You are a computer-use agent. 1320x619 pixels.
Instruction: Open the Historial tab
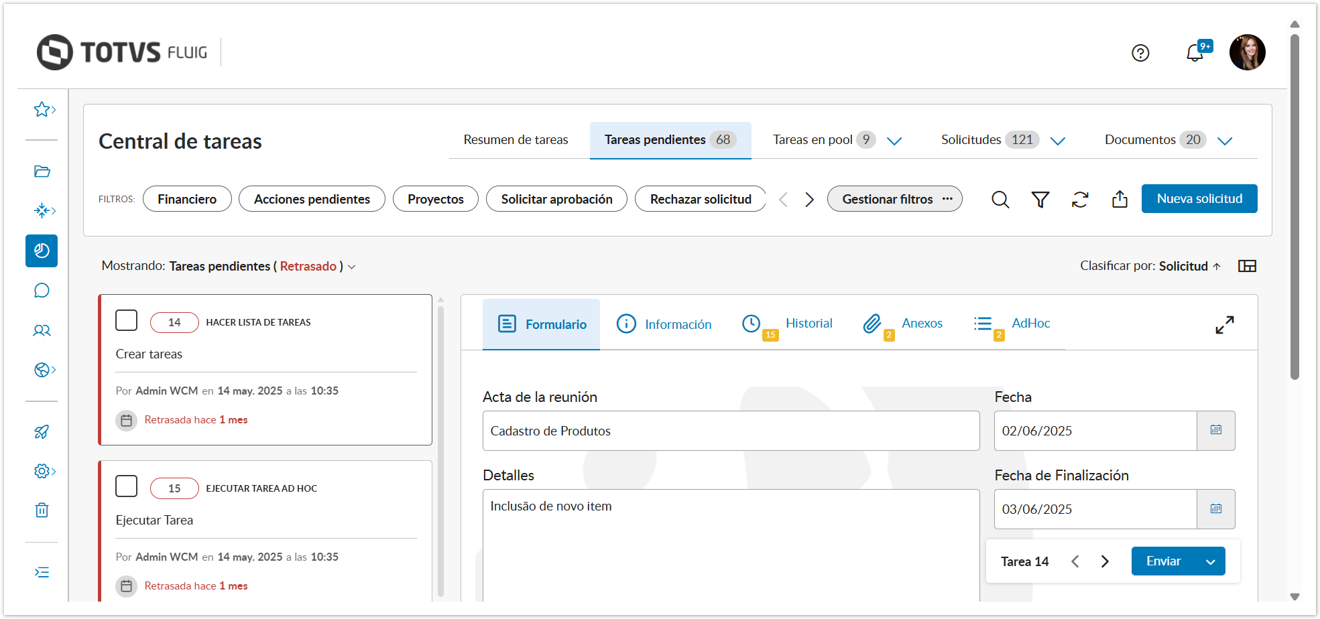click(x=808, y=324)
